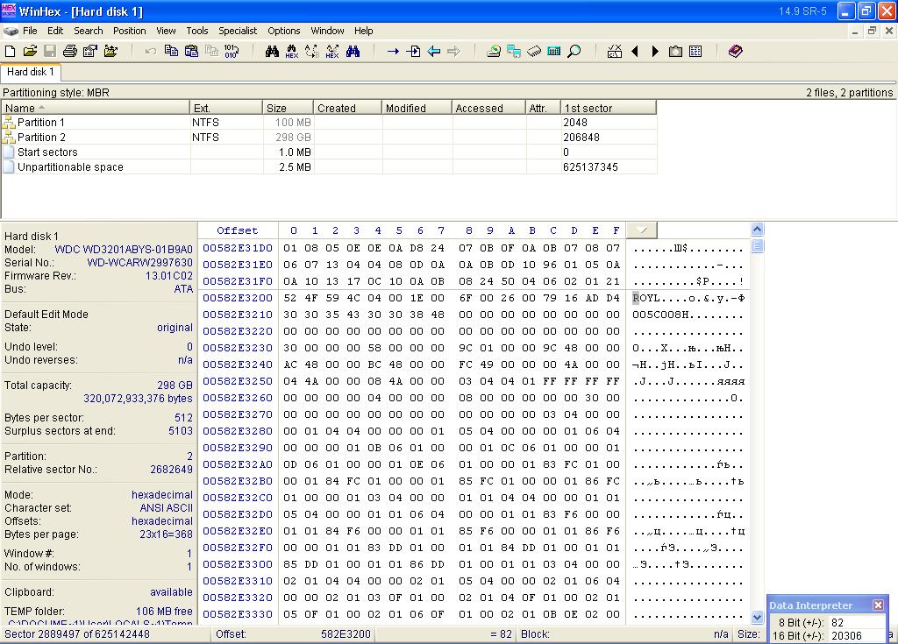
Task: Click the Offset column header
Action: point(237,230)
